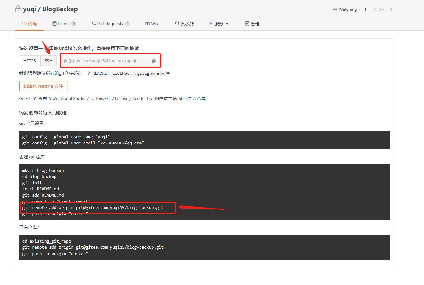This screenshot has width=424, height=285.
Task: Open the TortoiseGit help link
Action: (x=100, y=98)
